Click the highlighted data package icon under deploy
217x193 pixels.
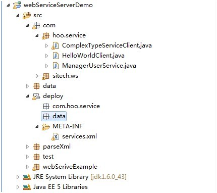click(46, 116)
